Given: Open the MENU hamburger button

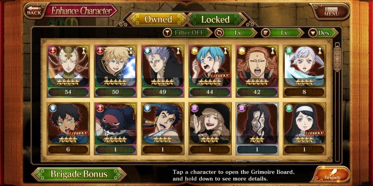Looking at the screenshot, I should (x=332, y=11).
